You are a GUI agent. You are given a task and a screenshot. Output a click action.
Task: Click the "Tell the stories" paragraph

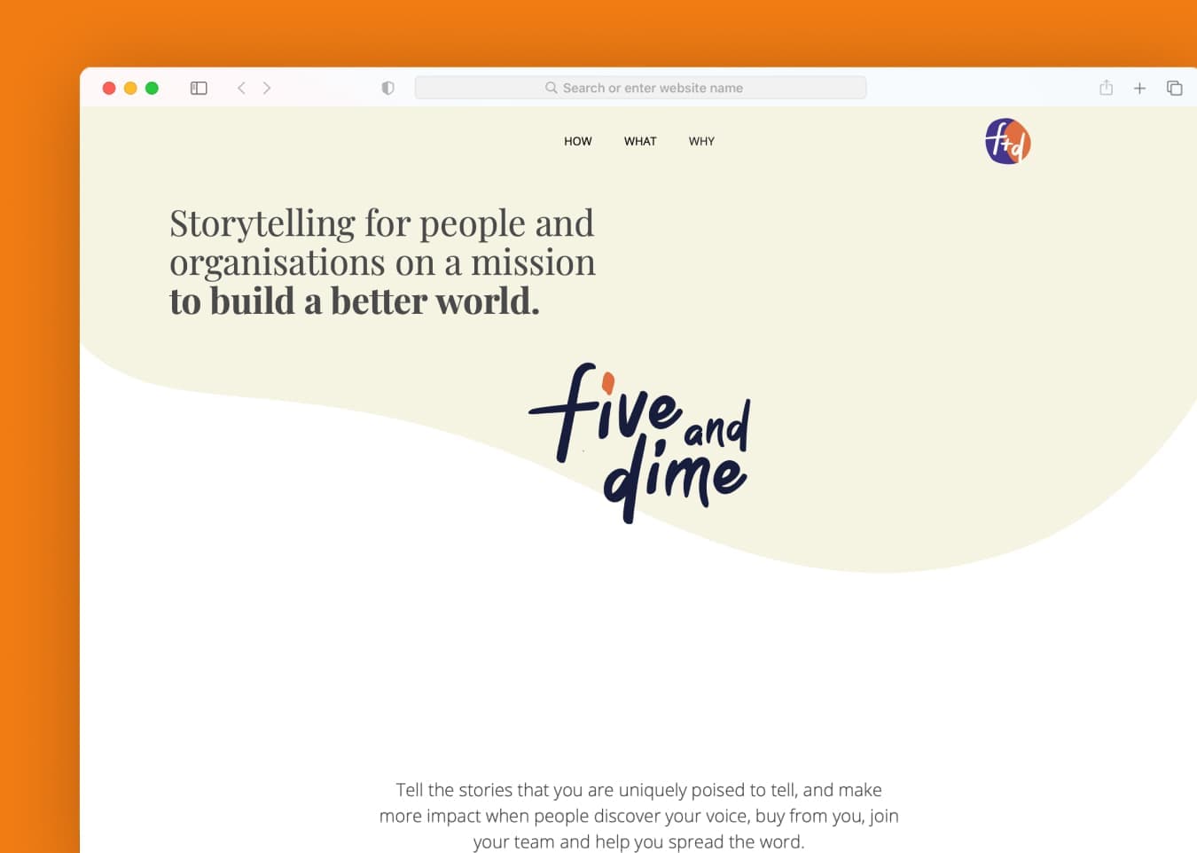pos(638,815)
